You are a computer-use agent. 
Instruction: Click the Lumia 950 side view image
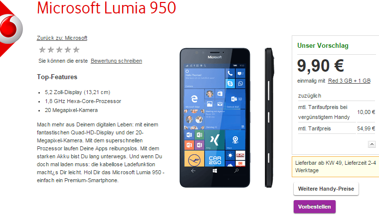(x=269, y=117)
